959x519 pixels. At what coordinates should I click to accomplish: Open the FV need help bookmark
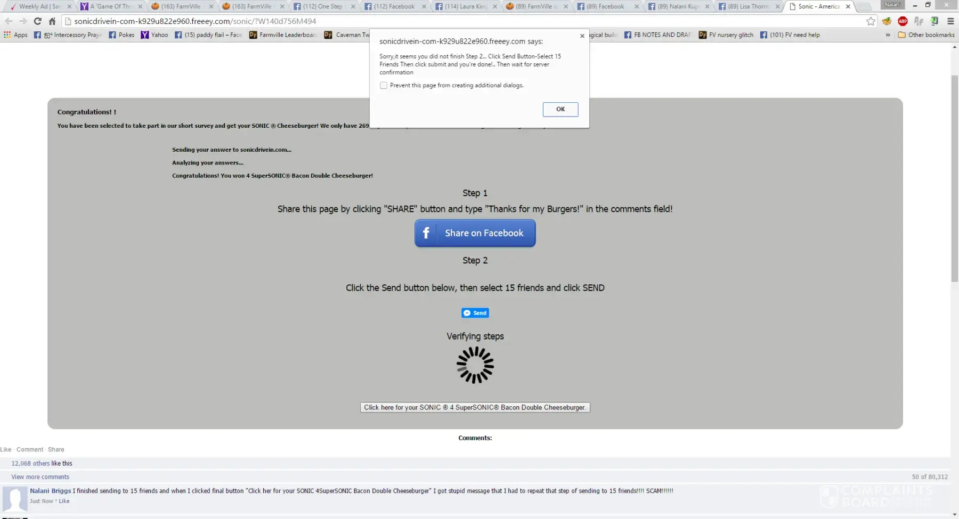[x=790, y=35]
